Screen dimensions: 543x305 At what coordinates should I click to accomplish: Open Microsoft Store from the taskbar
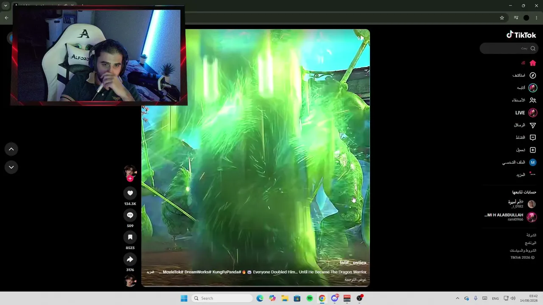[x=297, y=298]
